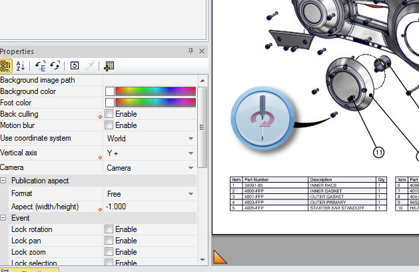419x272 pixels.
Task: Click callout balloon number 11
Action: pyautogui.click(x=379, y=153)
